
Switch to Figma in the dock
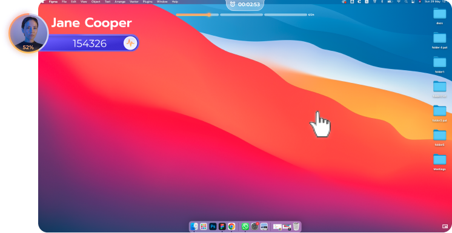click(222, 227)
